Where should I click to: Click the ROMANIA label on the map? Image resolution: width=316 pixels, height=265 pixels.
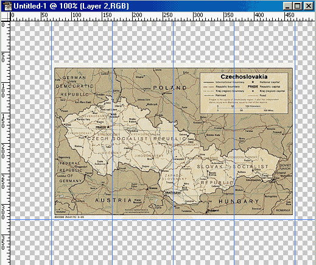click(283, 210)
